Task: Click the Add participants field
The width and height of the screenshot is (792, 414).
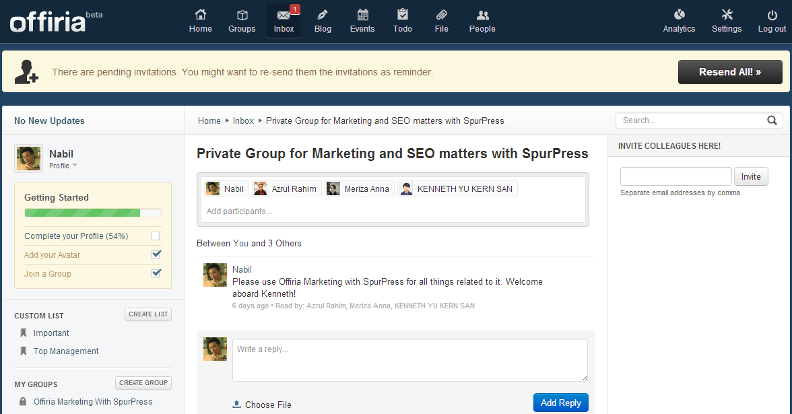Action: point(393,211)
